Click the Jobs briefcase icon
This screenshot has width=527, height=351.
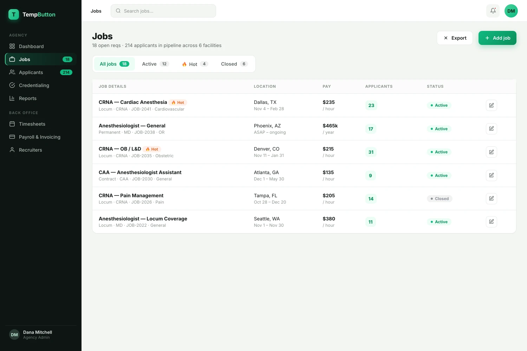click(x=12, y=59)
